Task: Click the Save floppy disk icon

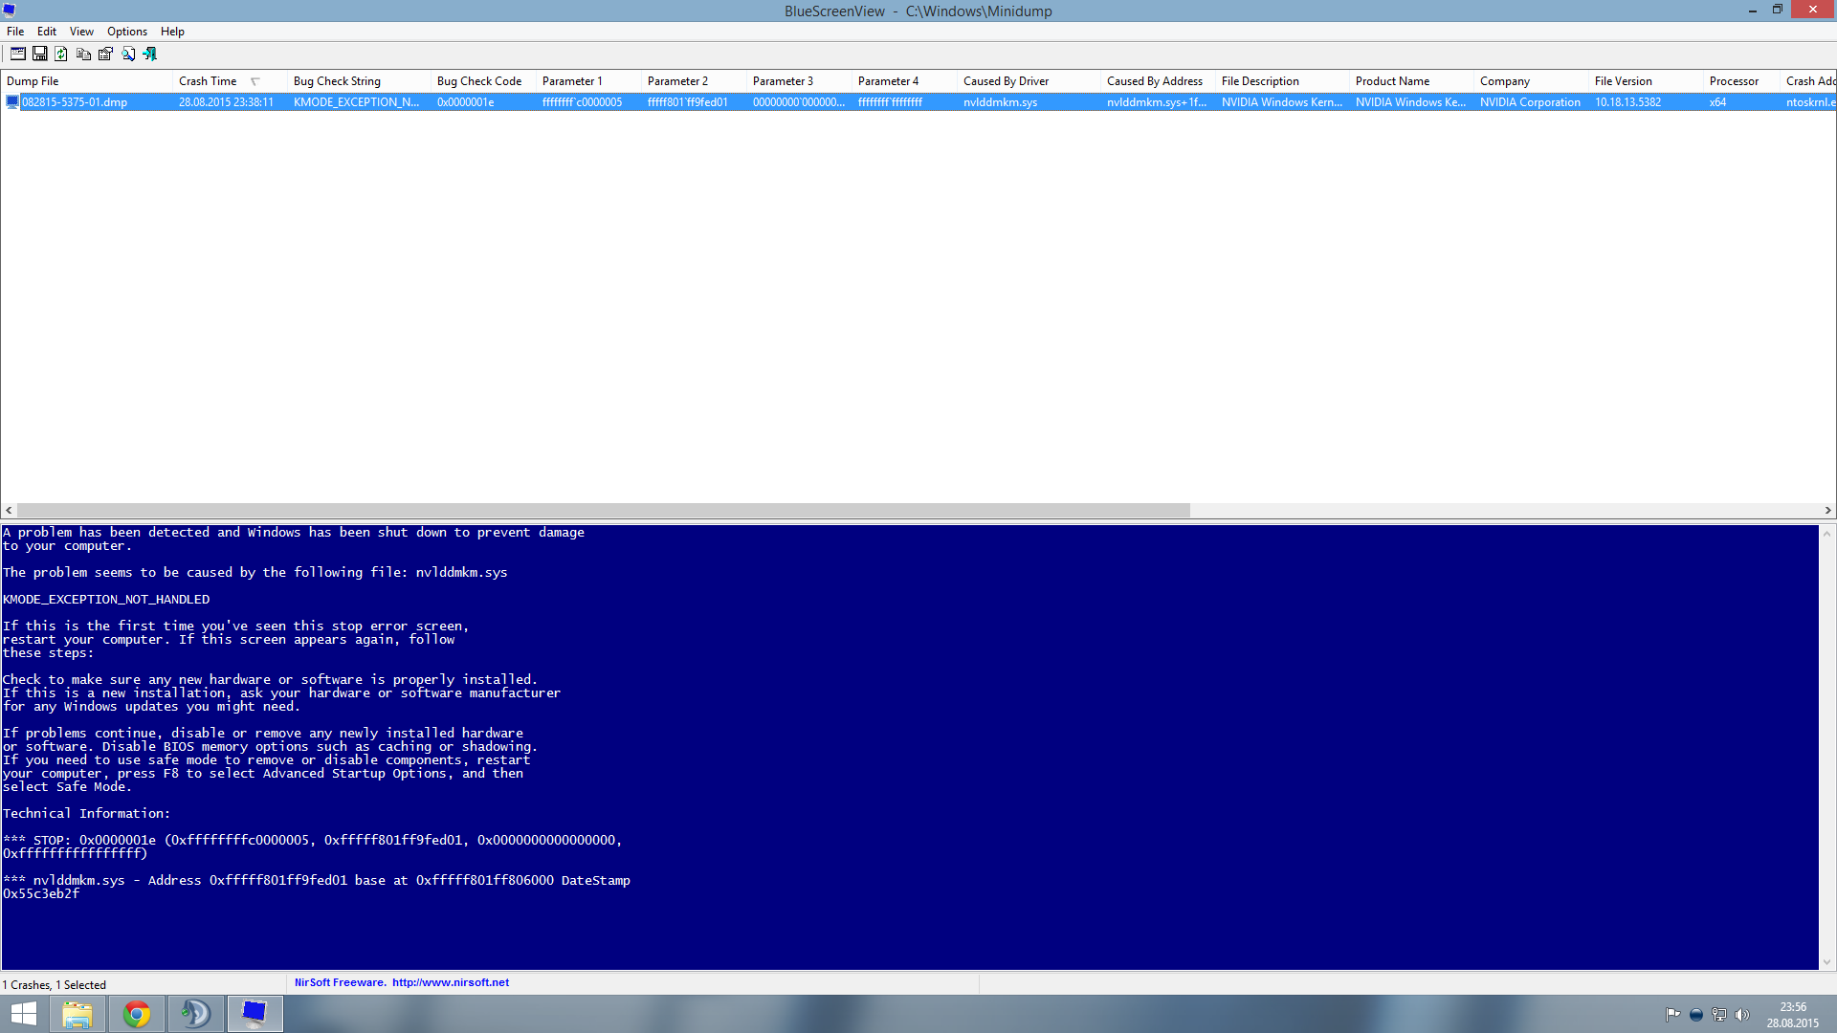Action: click(40, 55)
